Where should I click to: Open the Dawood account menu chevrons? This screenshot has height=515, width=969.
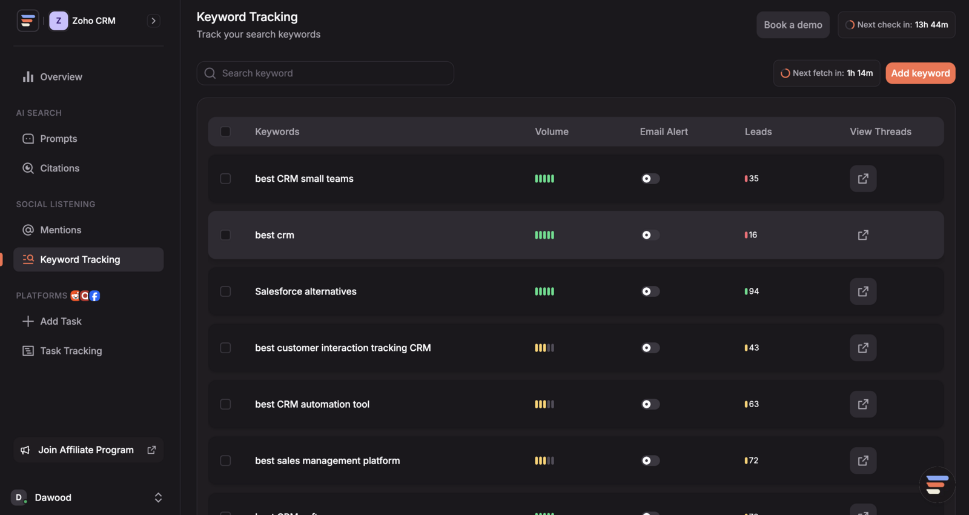pyautogui.click(x=158, y=497)
